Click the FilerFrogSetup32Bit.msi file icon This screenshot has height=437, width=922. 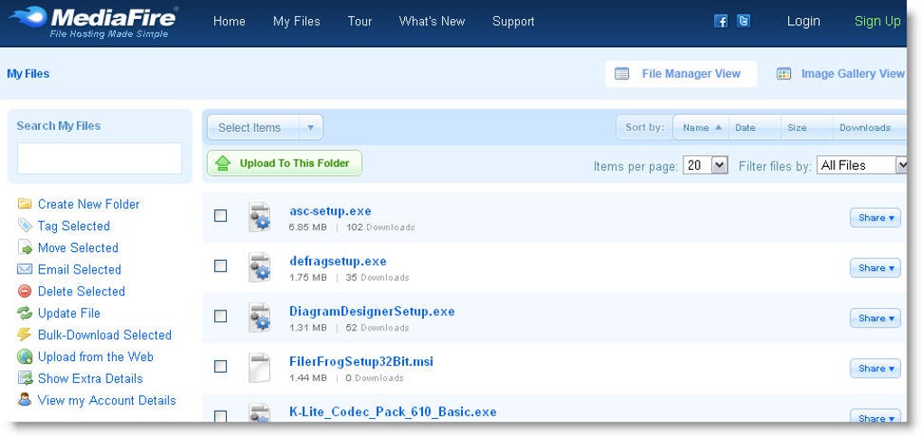click(259, 367)
